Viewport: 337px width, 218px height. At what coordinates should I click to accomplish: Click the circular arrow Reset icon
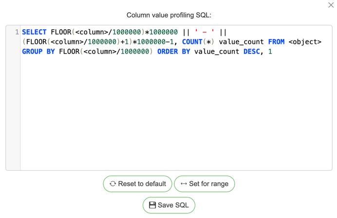coord(113,184)
